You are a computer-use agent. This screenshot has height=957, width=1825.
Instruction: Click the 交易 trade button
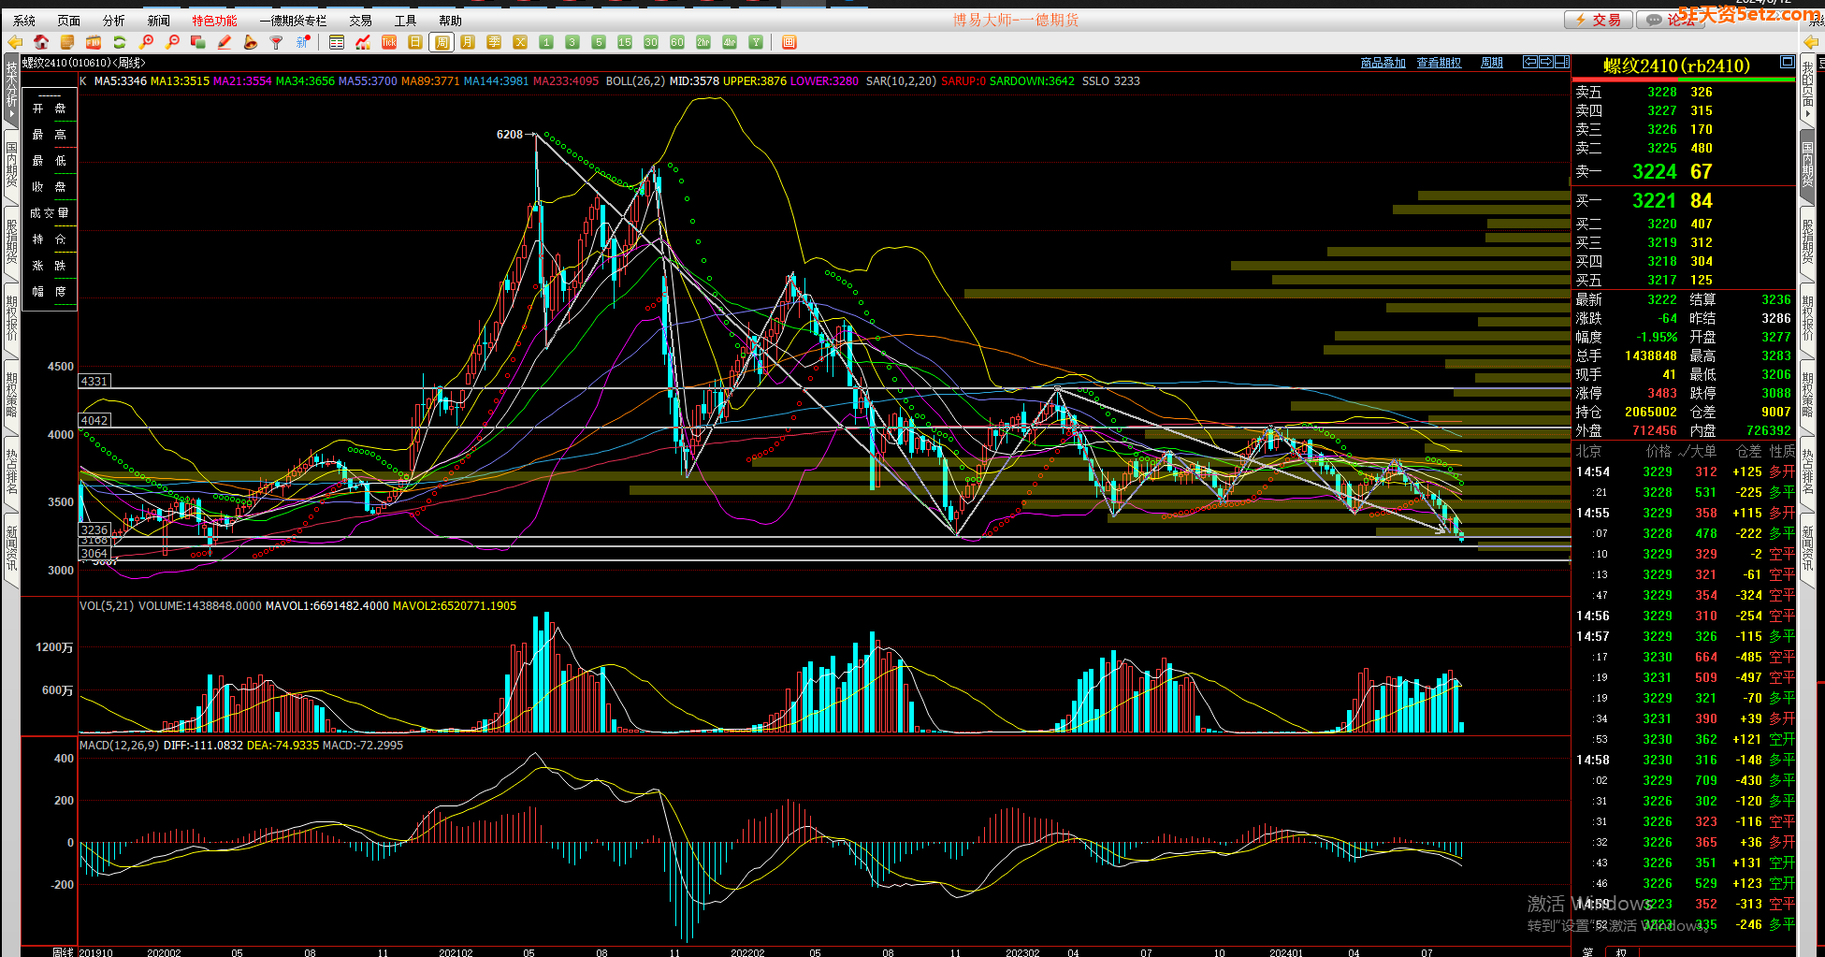click(x=1599, y=20)
